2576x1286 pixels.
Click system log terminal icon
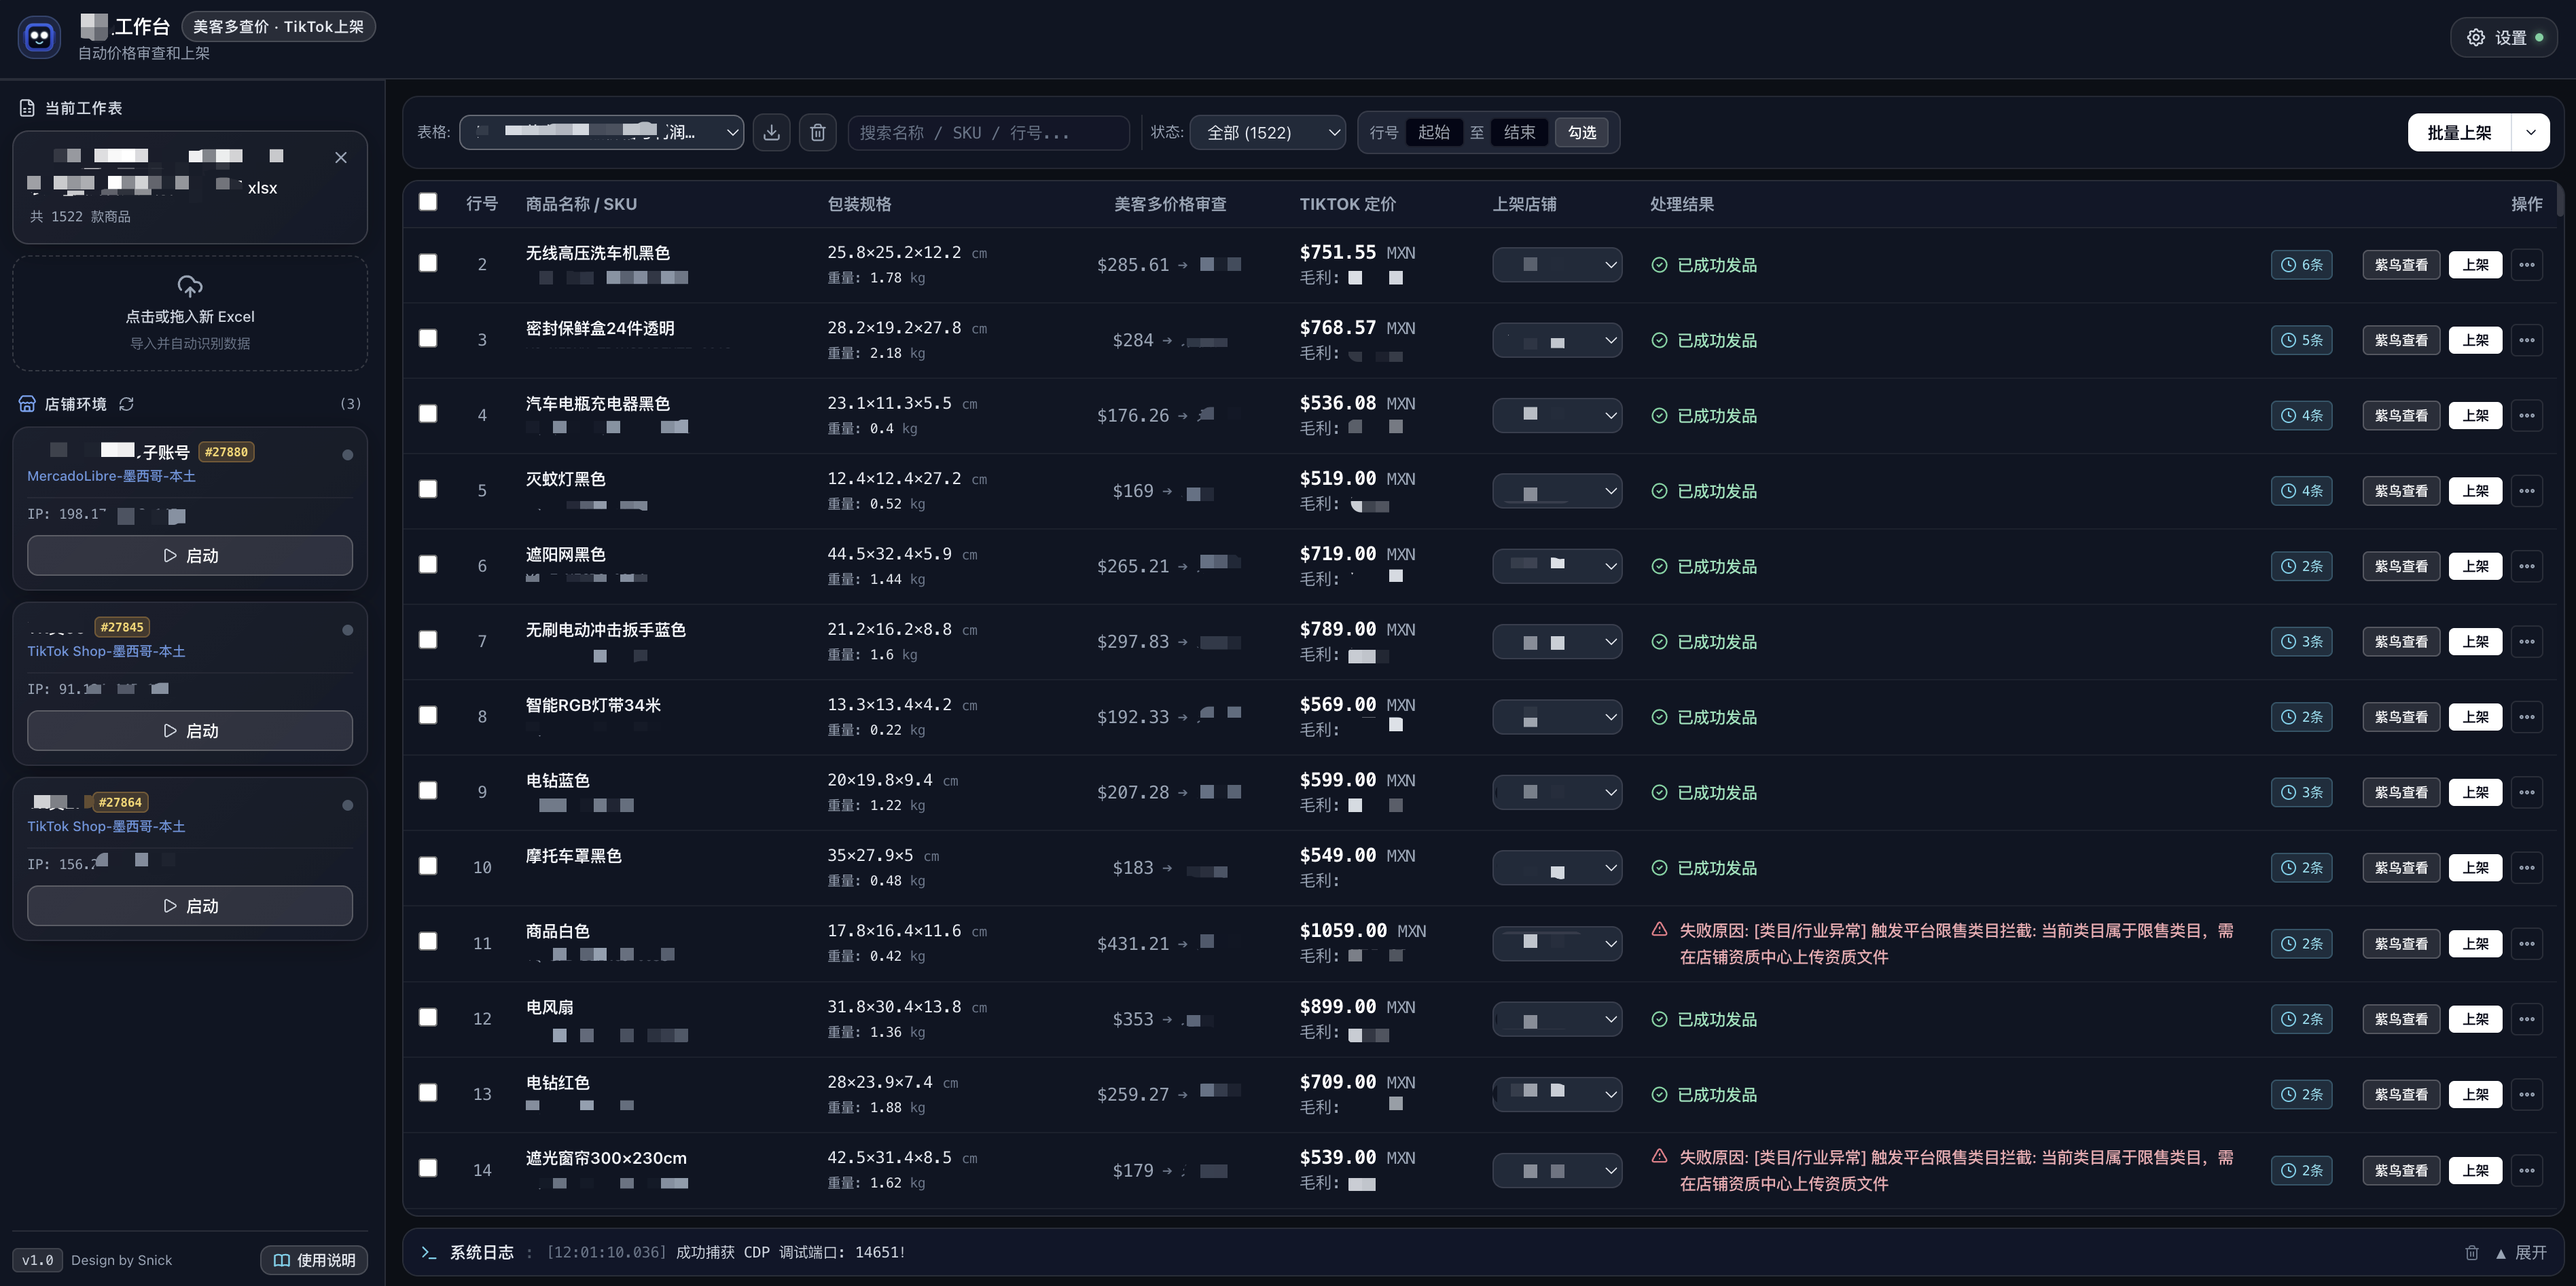[429, 1252]
